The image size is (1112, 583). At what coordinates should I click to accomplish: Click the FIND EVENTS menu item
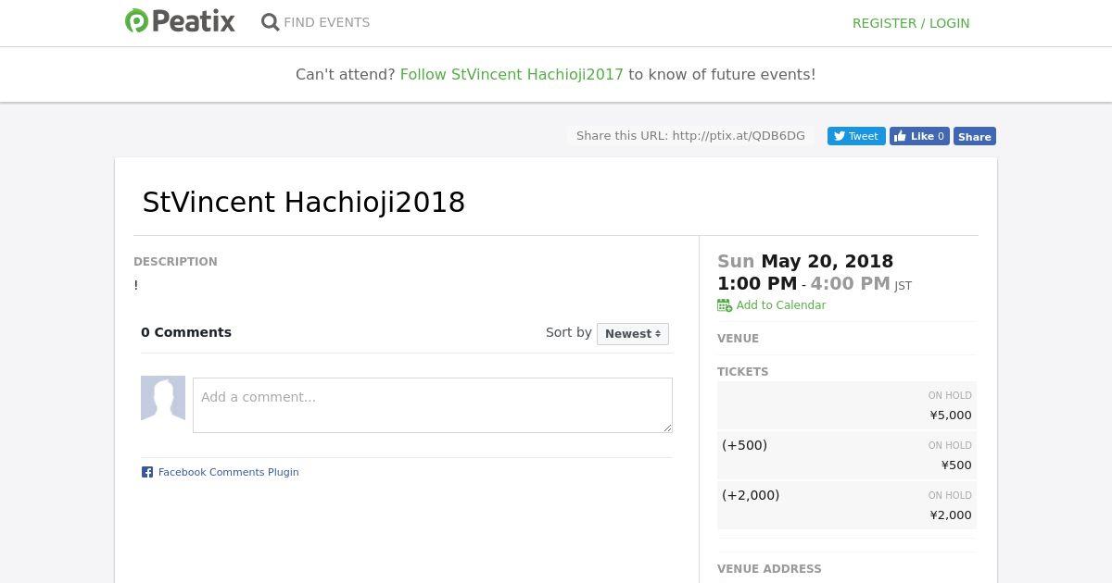click(x=326, y=22)
